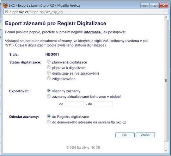Choose 'digitalizuje se (ve zpracování)' option

[x=49, y=73]
